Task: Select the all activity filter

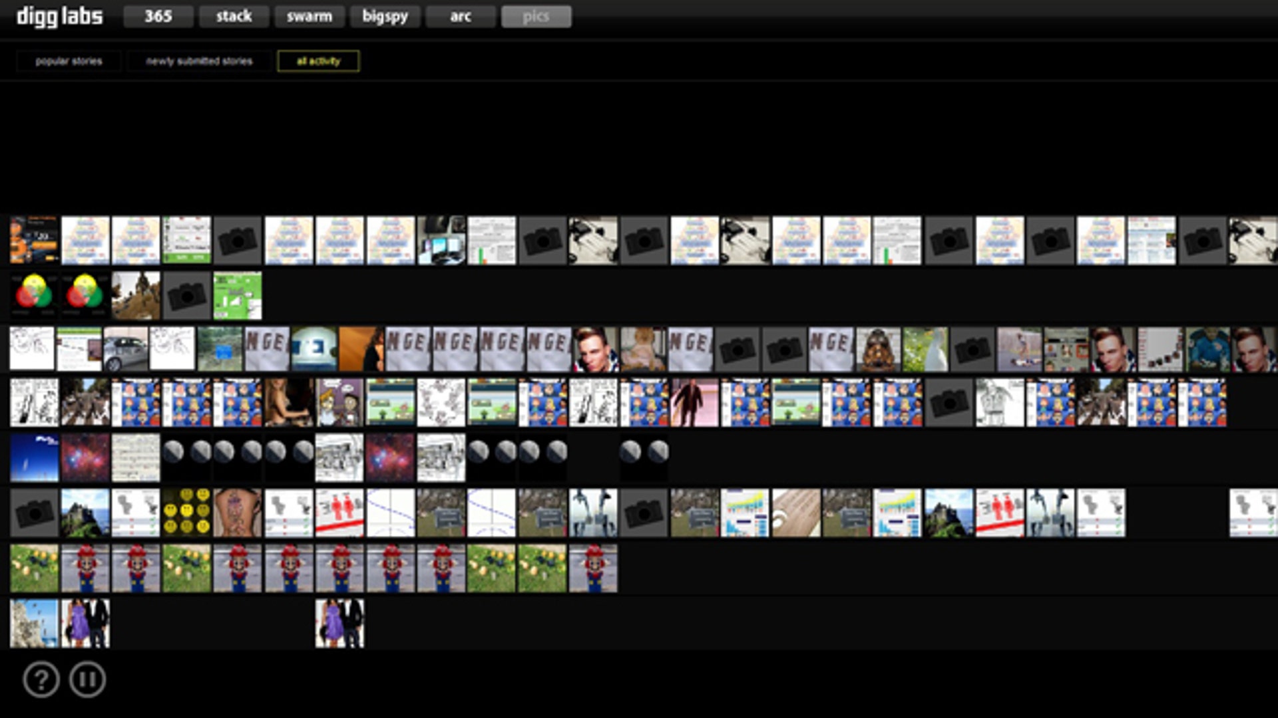Action: pos(318,61)
